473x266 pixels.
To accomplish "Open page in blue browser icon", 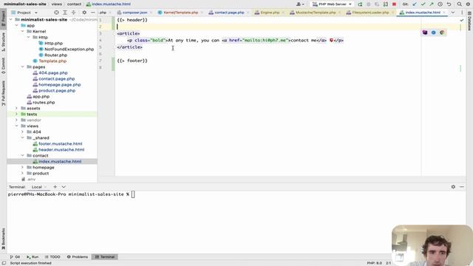I will coord(434,33).
